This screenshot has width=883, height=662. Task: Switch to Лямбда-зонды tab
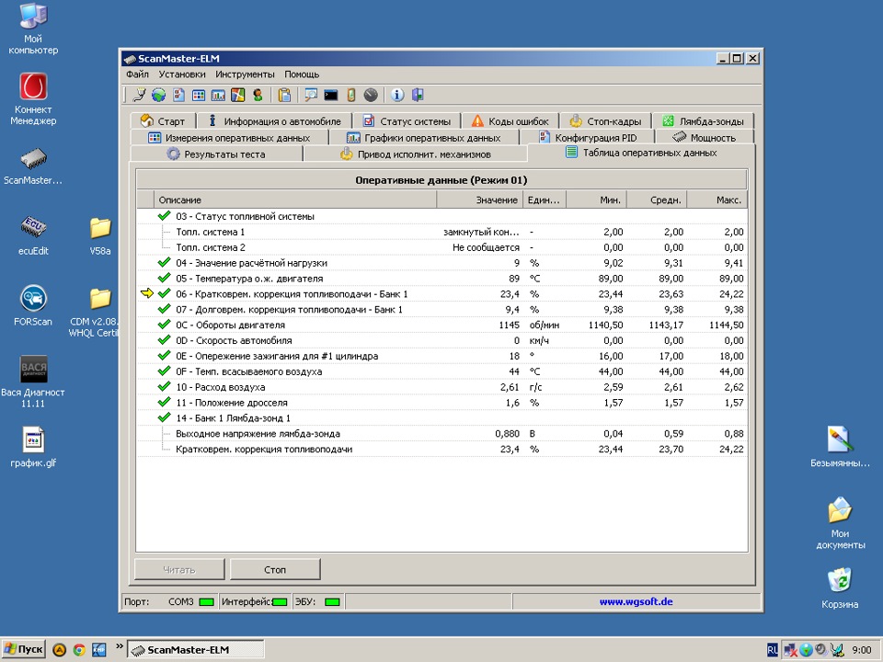703,121
